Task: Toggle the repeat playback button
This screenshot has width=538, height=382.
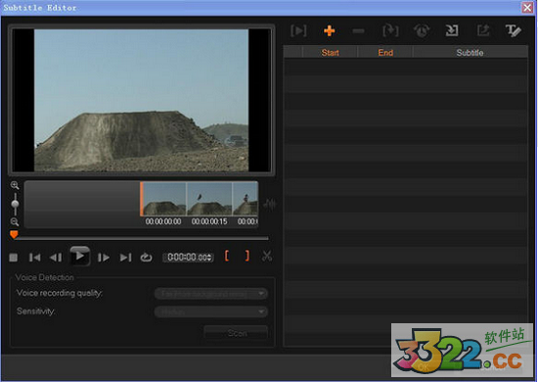Action: (146, 257)
